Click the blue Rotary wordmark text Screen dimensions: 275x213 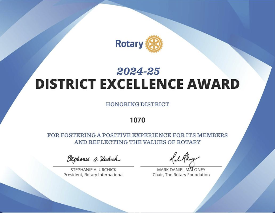pyautogui.click(x=129, y=44)
